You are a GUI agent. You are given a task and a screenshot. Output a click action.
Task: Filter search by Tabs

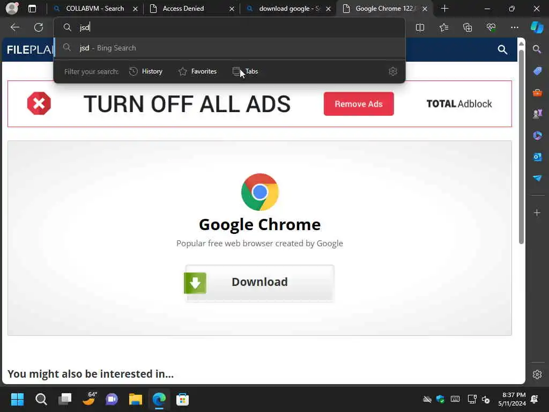click(245, 71)
